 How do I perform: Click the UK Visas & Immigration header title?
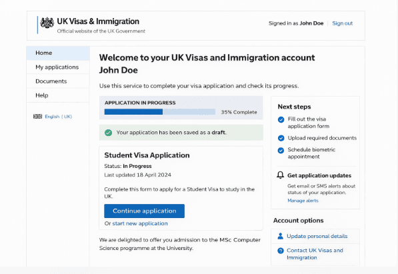tap(98, 21)
